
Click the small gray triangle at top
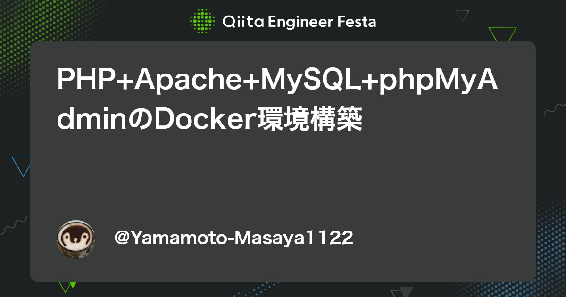[x=462, y=16]
